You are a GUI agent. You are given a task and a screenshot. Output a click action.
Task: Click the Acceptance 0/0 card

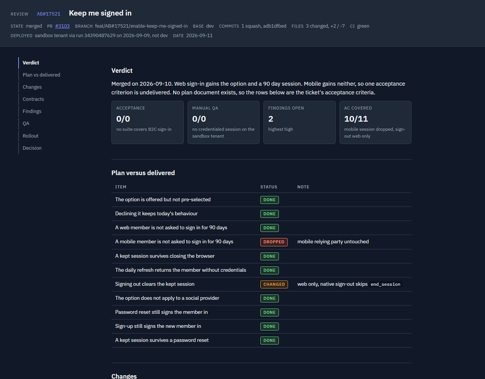click(147, 122)
